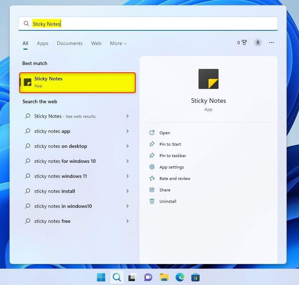Open the R user account avatar
This screenshot has width=299, height=285.
(258, 42)
